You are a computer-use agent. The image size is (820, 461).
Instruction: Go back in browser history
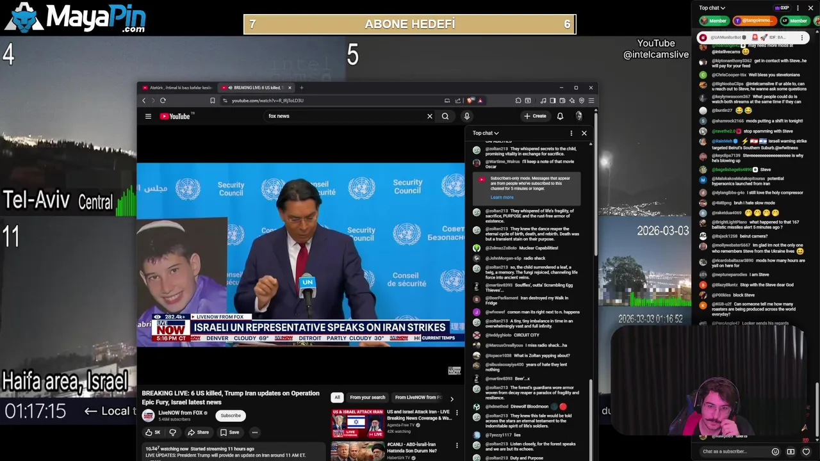143,101
